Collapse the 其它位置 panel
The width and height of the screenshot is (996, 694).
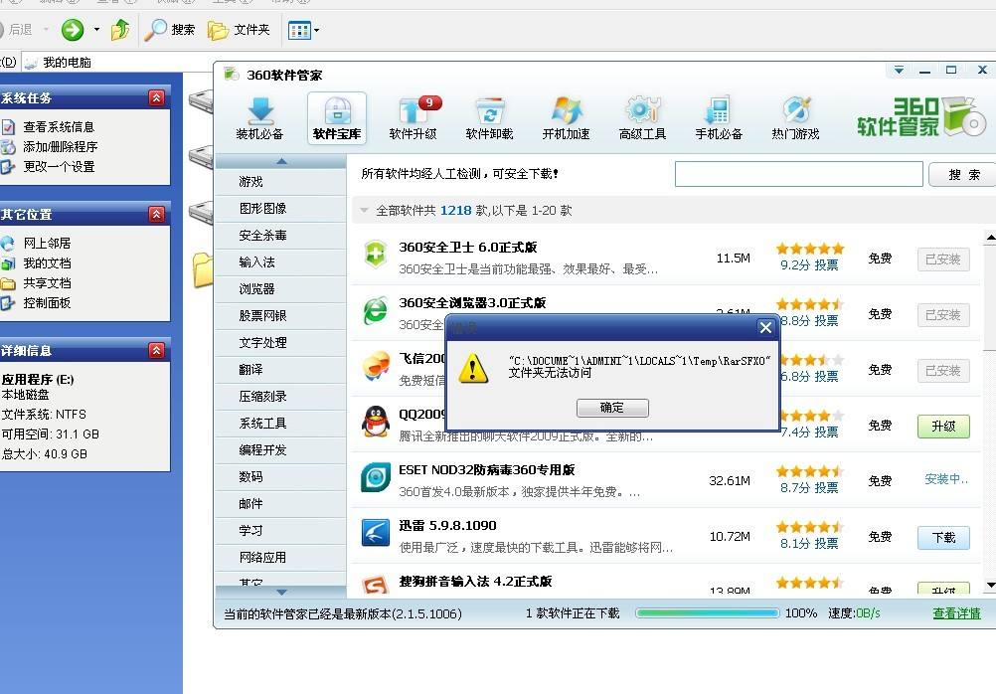[156, 214]
